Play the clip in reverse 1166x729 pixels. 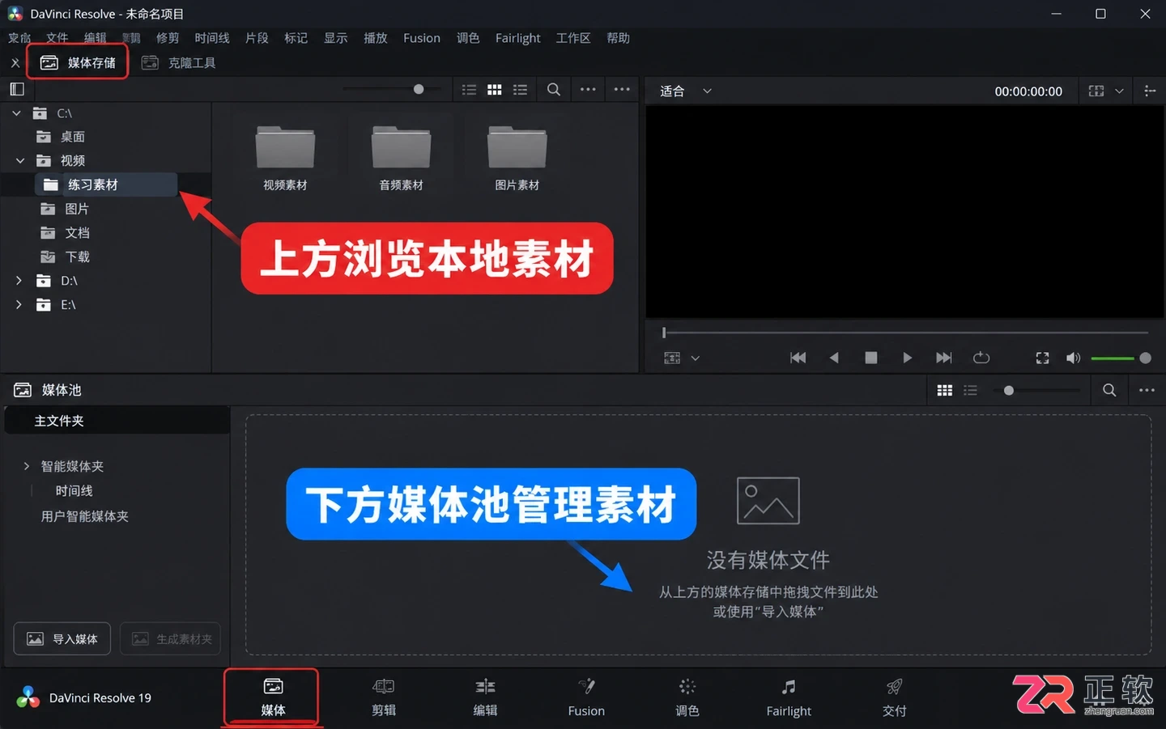834,358
